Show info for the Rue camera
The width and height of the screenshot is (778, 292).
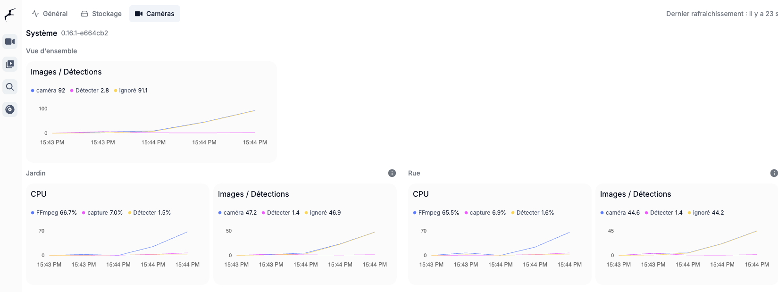tap(774, 173)
